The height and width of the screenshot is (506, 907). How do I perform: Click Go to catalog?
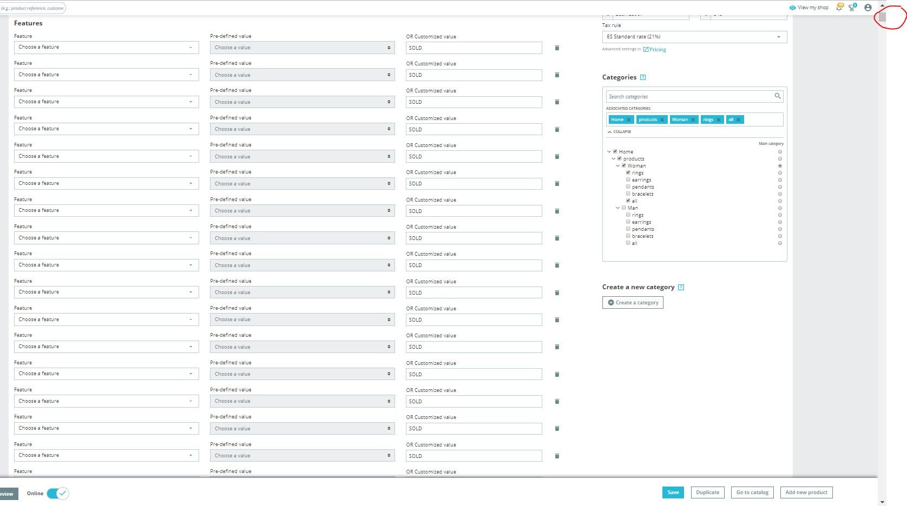click(x=752, y=492)
